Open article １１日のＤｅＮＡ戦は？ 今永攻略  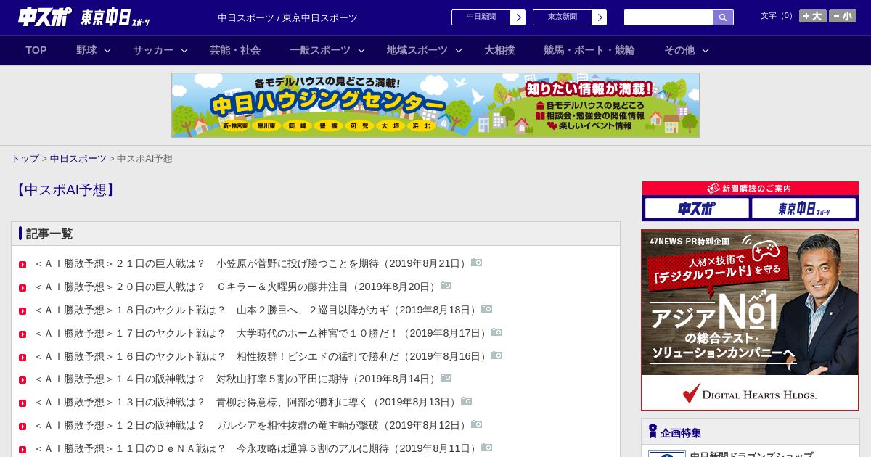tap(256, 448)
